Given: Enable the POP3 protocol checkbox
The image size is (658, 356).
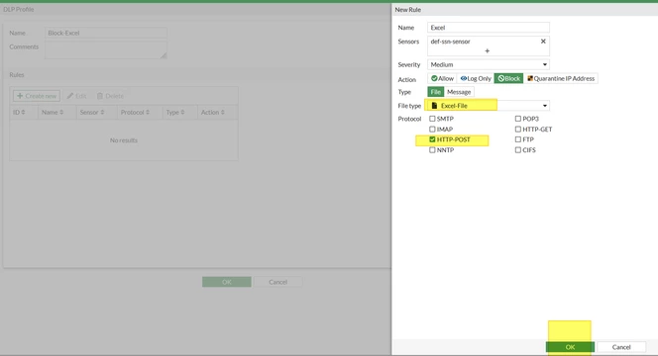Looking at the screenshot, I should 518,119.
